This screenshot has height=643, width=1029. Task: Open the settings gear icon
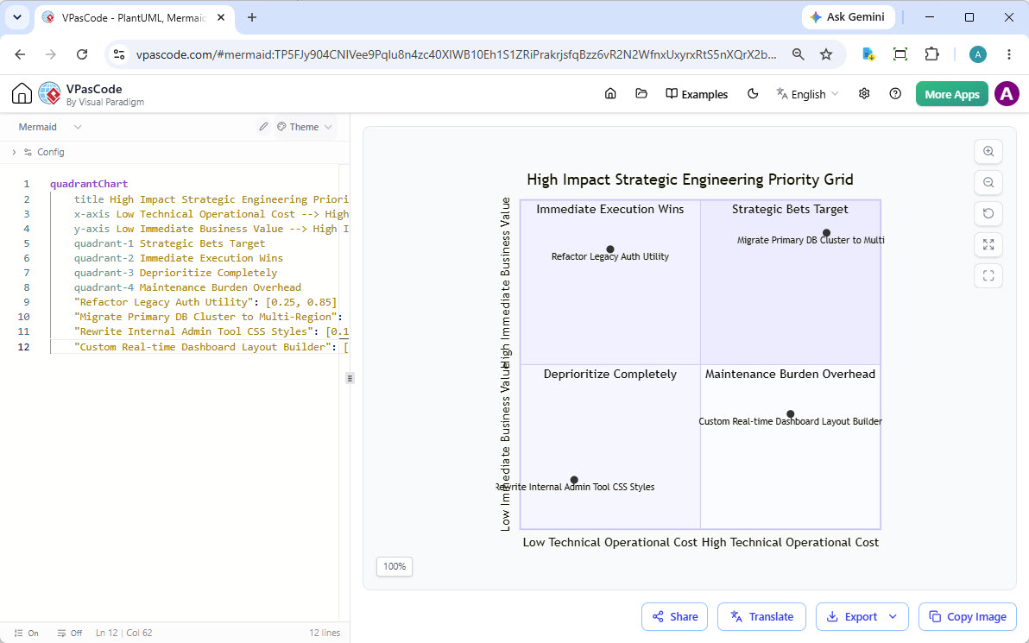click(x=864, y=94)
